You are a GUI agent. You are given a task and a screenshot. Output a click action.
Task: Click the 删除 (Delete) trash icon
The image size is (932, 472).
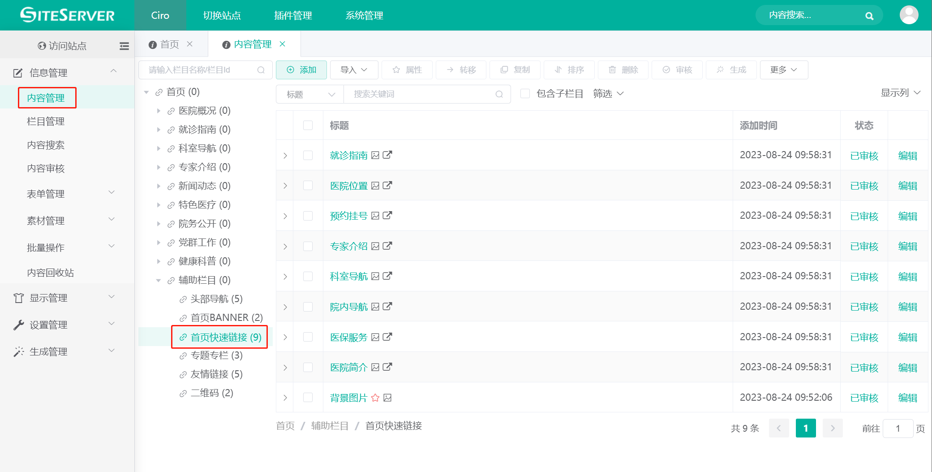tap(613, 69)
